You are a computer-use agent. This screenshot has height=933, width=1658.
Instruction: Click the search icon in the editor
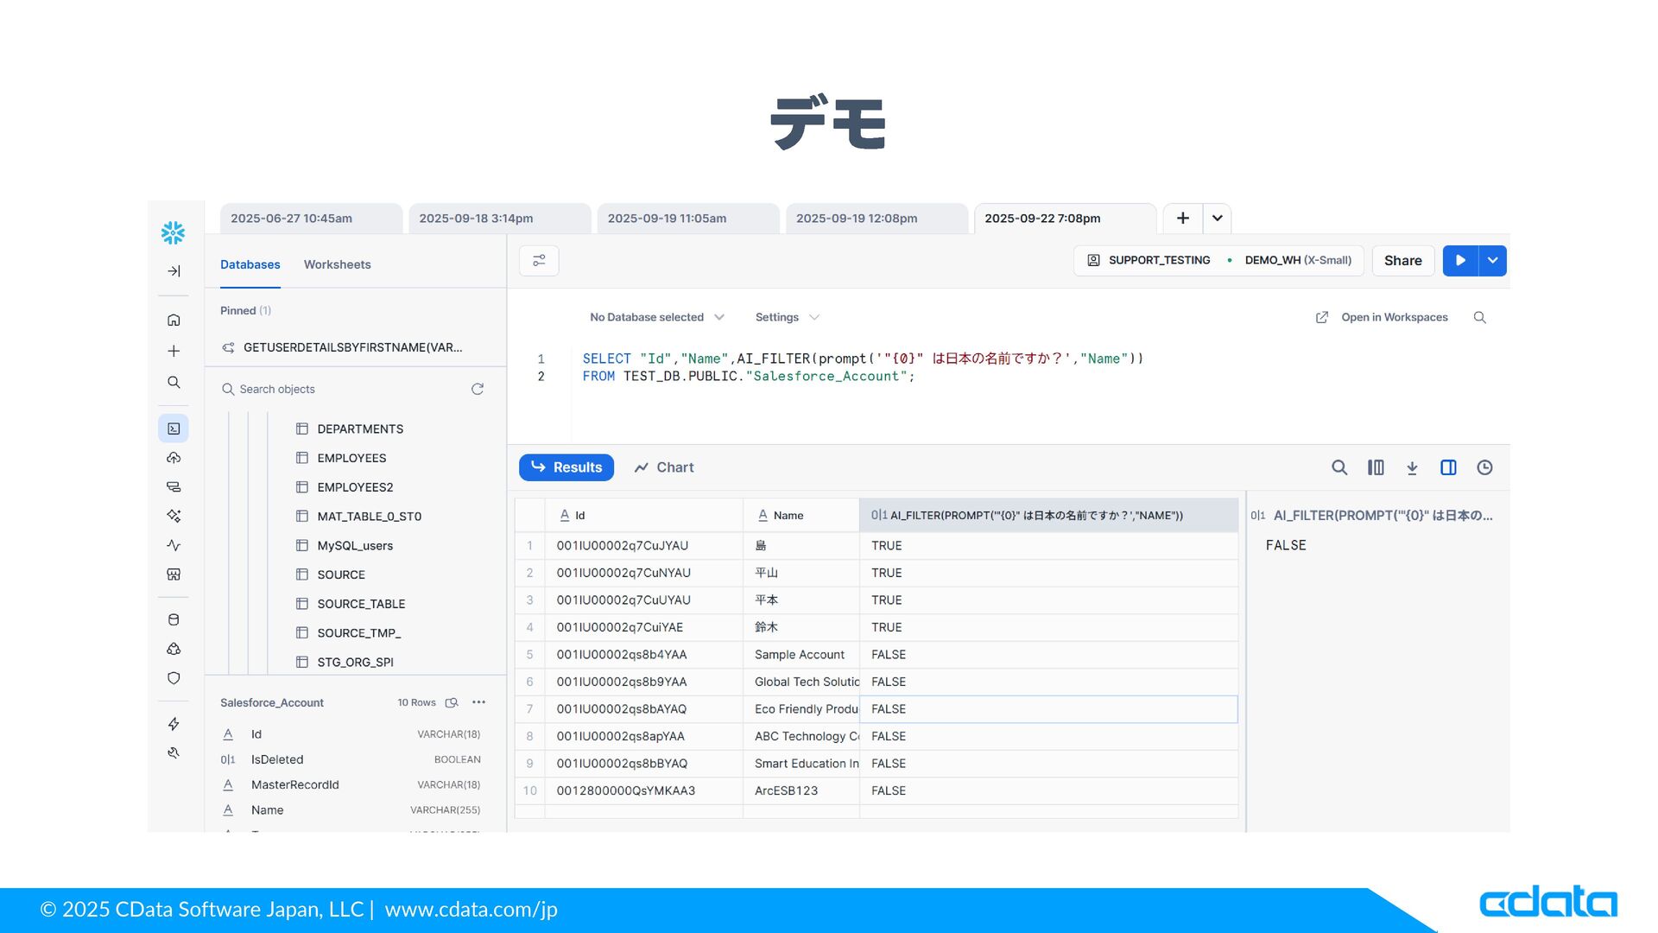click(x=1479, y=318)
